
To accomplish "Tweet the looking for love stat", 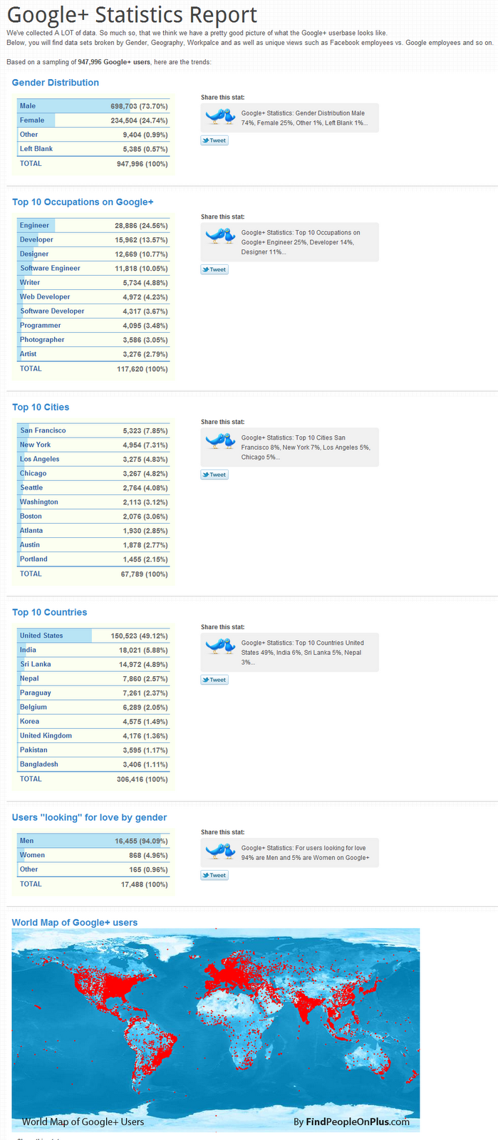I will click(214, 875).
